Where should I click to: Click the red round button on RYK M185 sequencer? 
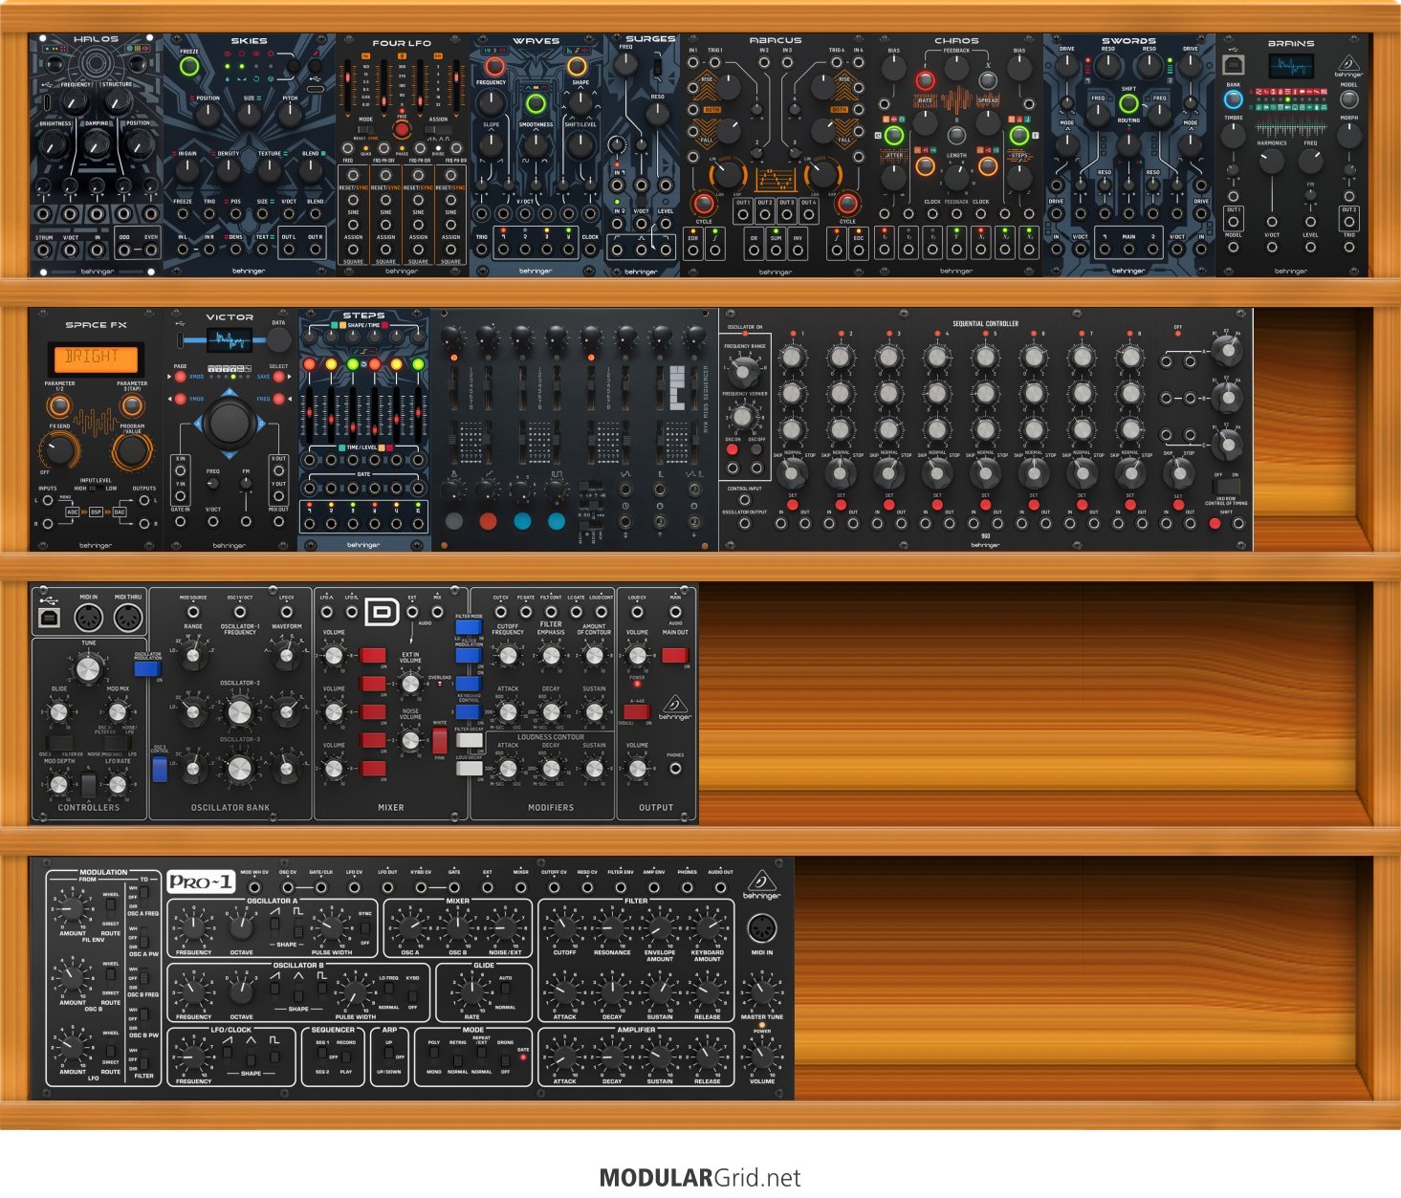pyautogui.click(x=488, y=521)
